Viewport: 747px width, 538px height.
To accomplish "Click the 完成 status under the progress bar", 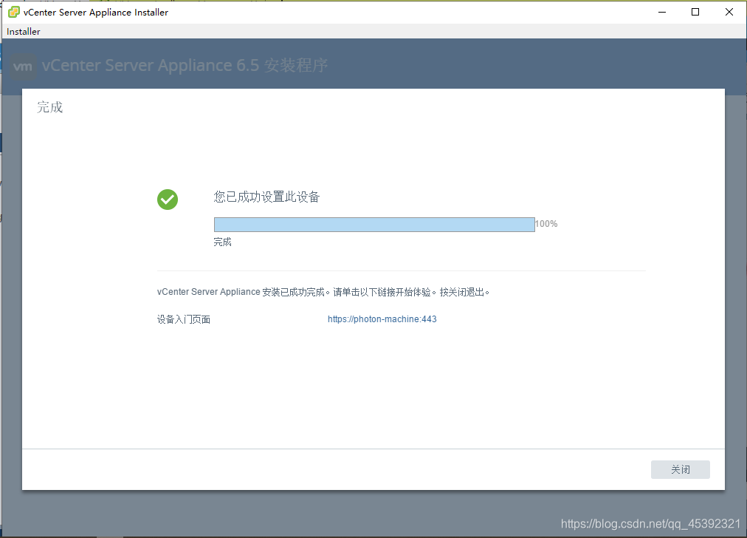I will point(222,242).
